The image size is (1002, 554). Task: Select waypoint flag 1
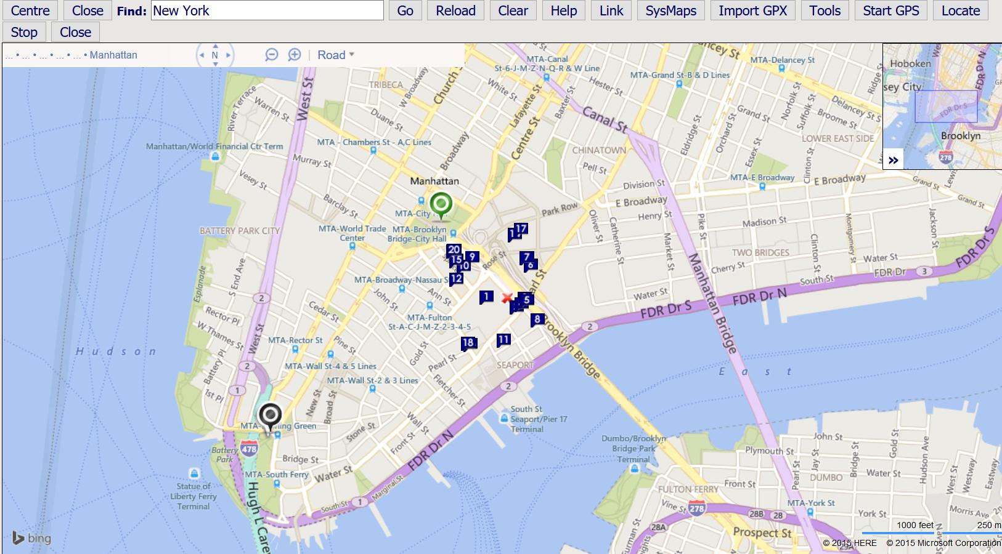click(x=486, y=297)
